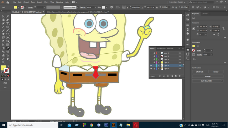Select the Paintbrush tool
The image size is (228, 128).
[3, 31]
